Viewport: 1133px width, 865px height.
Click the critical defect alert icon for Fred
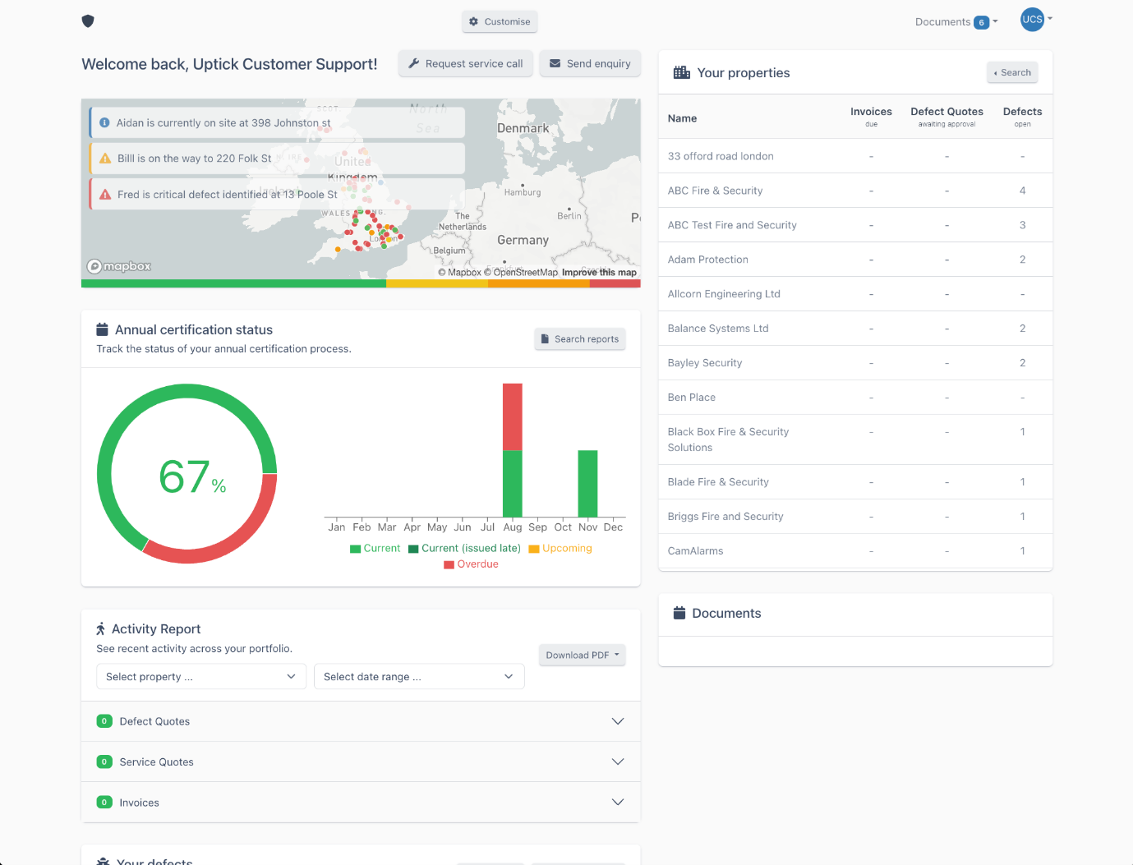(105, 195)
